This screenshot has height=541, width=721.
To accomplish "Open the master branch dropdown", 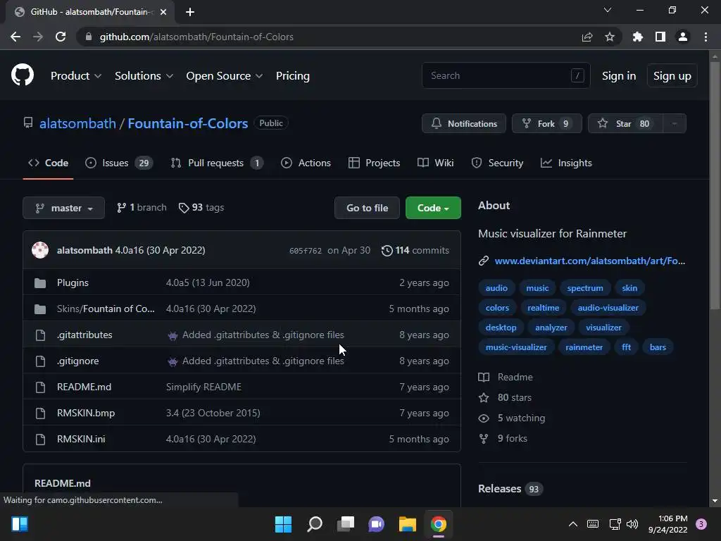I will coord(64,208).
